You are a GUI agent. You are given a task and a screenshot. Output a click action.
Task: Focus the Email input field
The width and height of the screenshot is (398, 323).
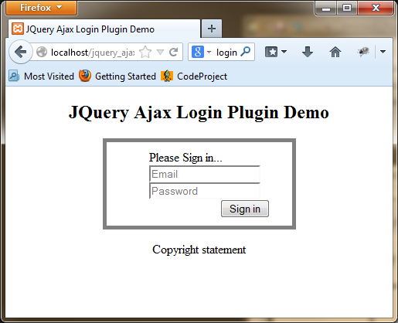click(205, 174)
